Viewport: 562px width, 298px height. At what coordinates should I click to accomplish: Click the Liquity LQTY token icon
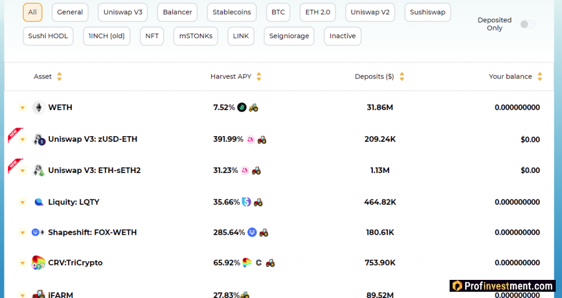(39, 202)
